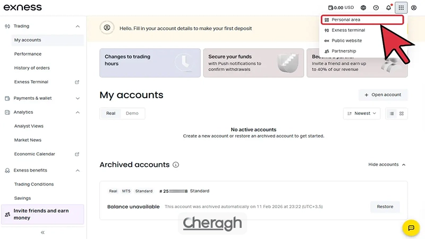Restore the archived Standard account
Screen dimensions: 425x239
[385, 207]
